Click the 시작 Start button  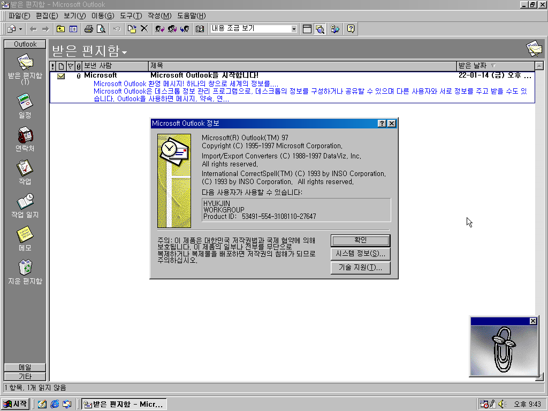14,404
